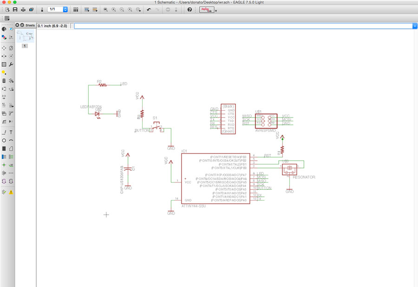Select the Polygon tool
The height and width of the screenshot is (287, 418).
point(11,149)
